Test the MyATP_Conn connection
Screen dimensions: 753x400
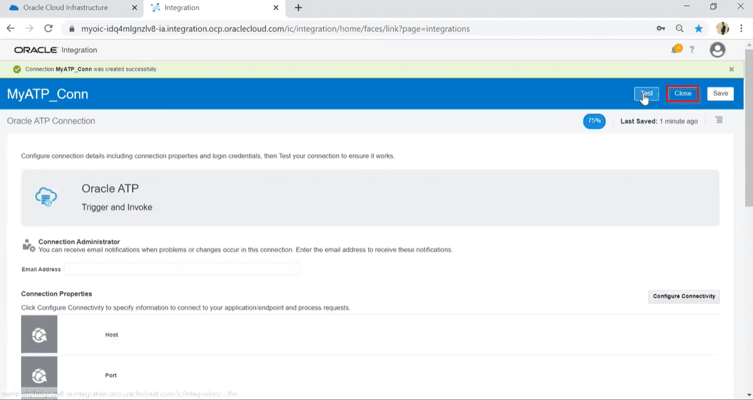(x=646, y=94)
